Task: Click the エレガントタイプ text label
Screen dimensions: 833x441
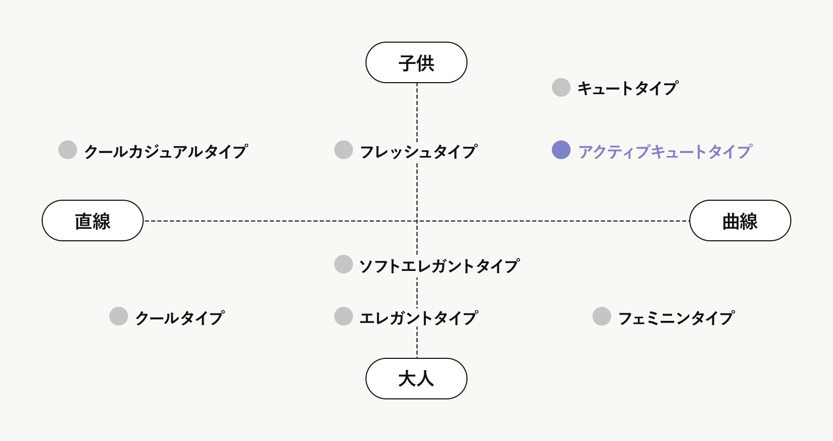Action: [419, 318]
